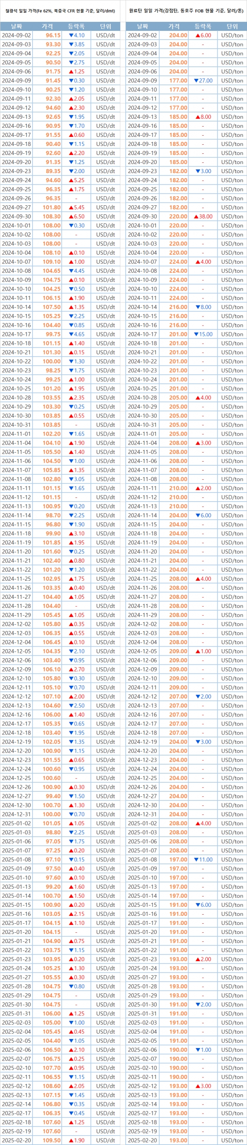
Task: Click the blue down arrow beside 4.65
Action: (x=71, y=334)
